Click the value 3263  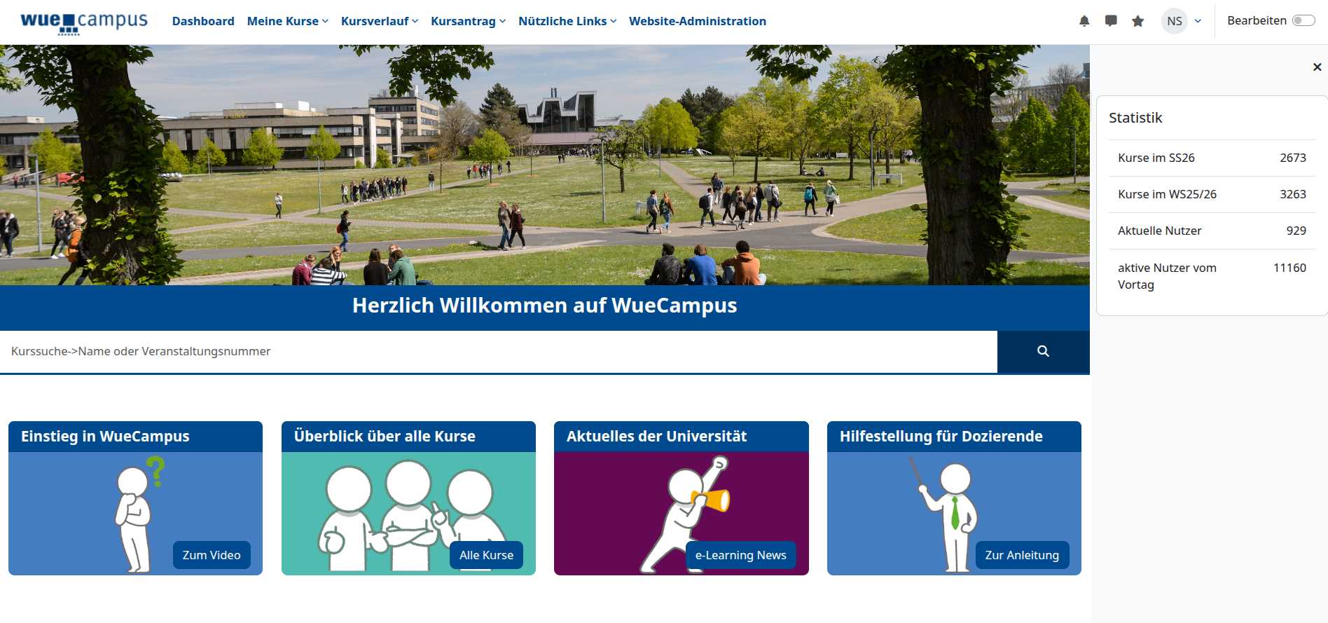(x=1293, y=194)
